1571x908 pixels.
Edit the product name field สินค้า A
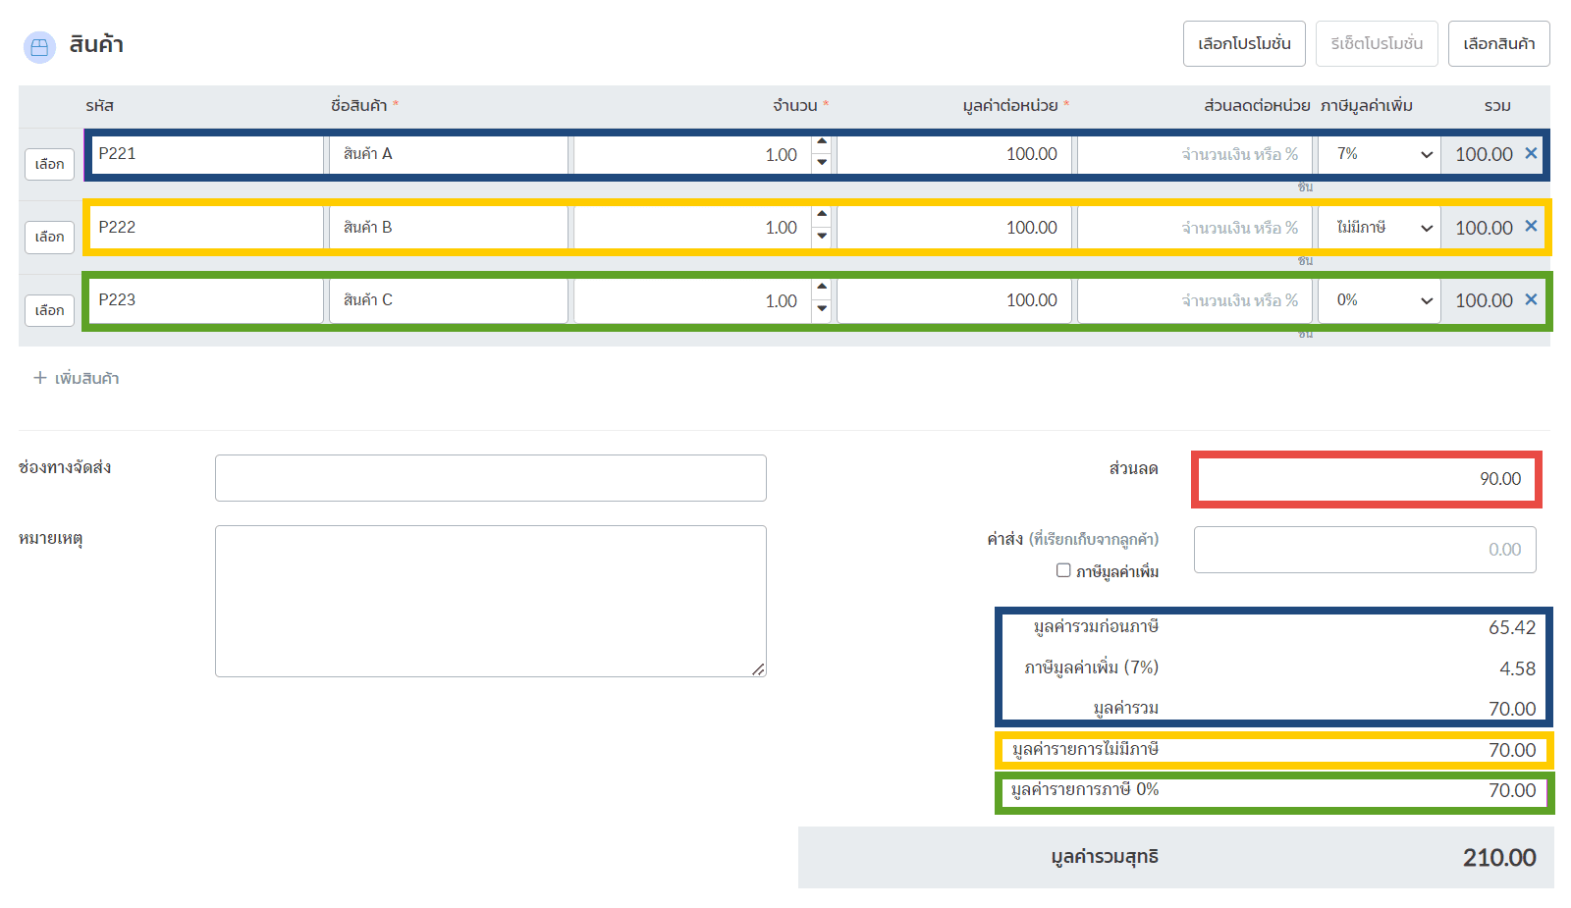(x=449, y=154)
